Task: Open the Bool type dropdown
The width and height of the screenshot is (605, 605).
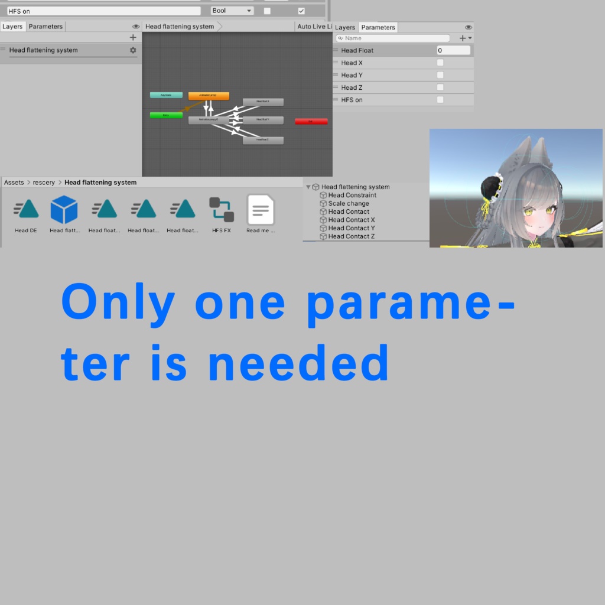Action: point(232,10)
